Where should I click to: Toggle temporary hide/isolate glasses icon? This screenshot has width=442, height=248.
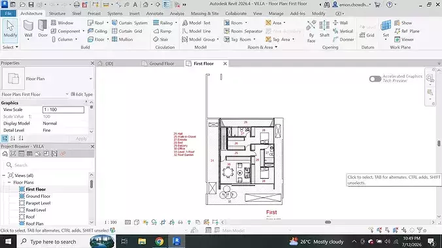180,222
